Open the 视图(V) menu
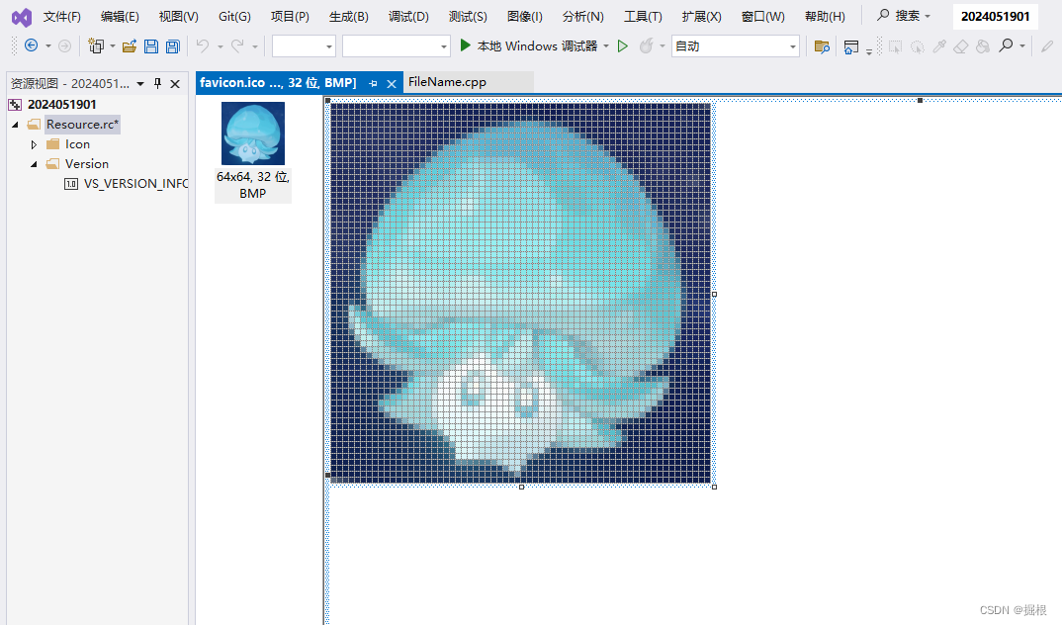The image size is (1062, 625). point(178,16)
